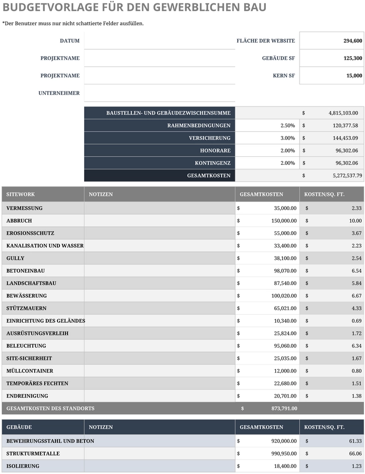Select the EINRICHTUNG DES GELÄNDES row label
365x474 pixels.
pyautogui.click(x=46, y=321)
